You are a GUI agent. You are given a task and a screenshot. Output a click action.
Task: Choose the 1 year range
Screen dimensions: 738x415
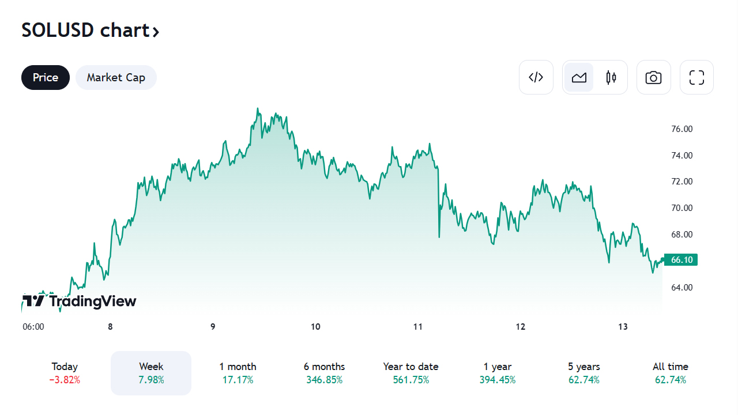498,373
